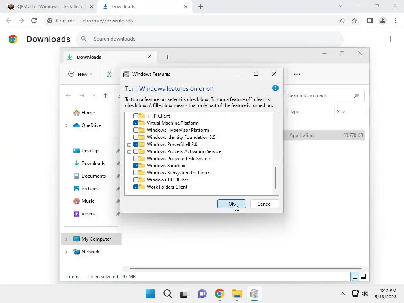Expand Windows Process Activation Service node

(x=129, y=152)
